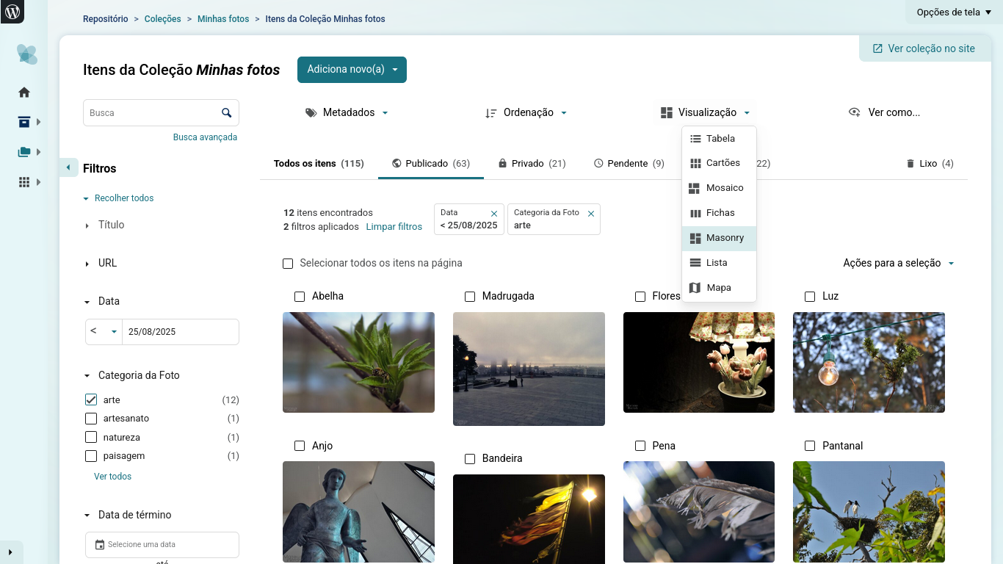Remove the Categoria da Foto filter tag
The width and height of the screenshot is (1003, 564).
(591, 213)
